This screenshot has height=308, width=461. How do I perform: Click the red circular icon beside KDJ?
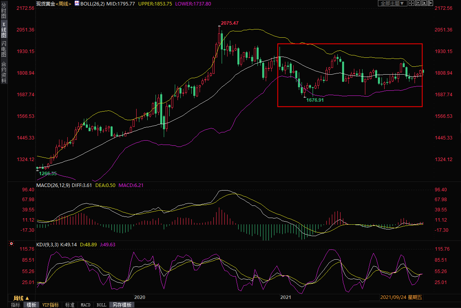point(11,244)
